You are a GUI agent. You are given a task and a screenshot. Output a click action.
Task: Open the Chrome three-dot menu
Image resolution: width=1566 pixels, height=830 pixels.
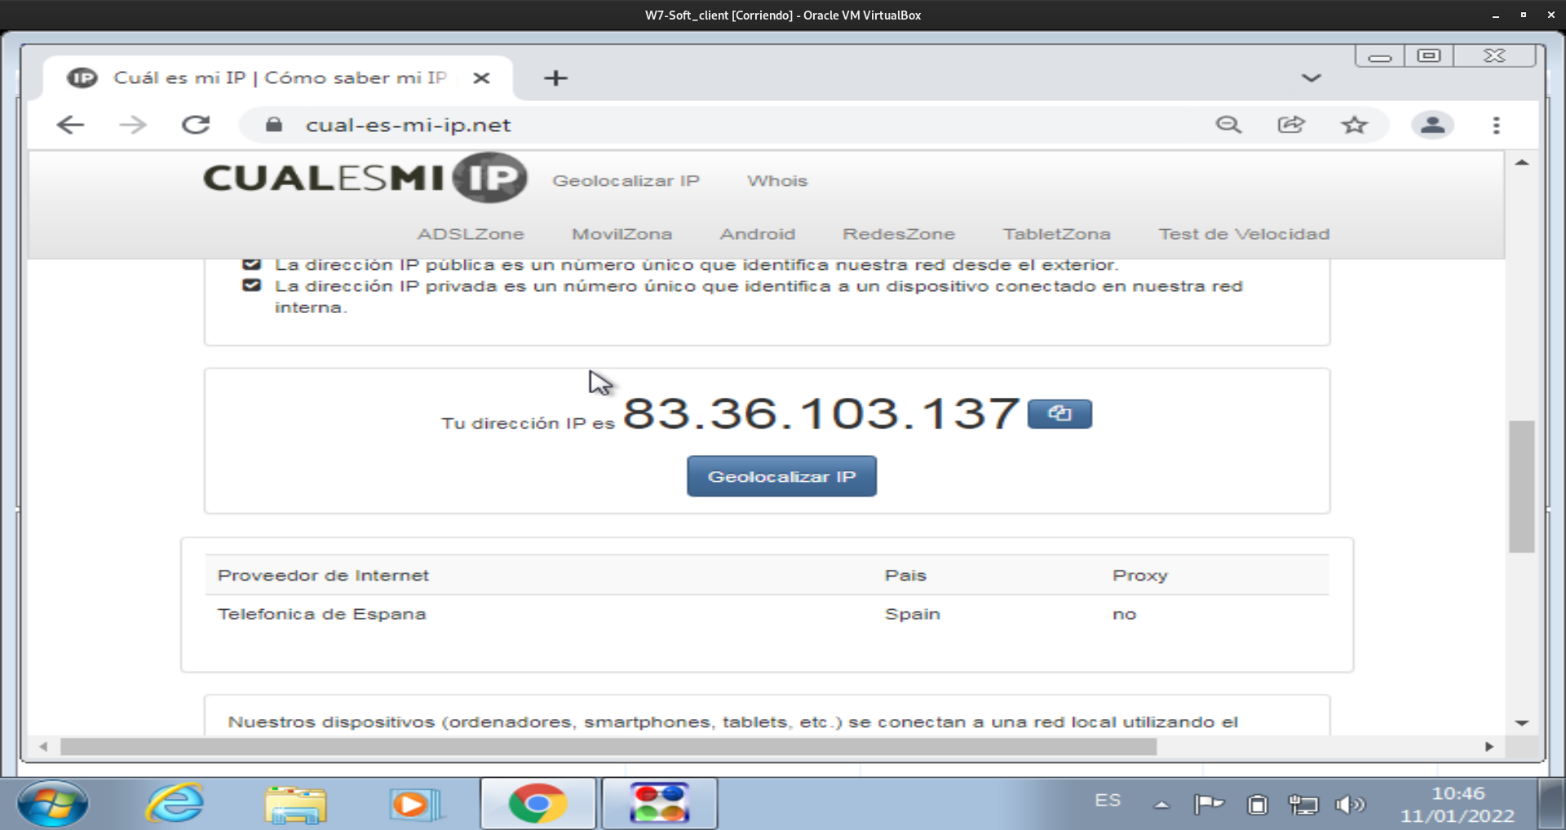point(1497,125)
